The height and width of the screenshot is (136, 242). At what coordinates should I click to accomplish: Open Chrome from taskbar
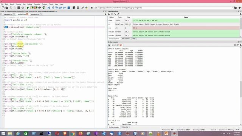click(73, 133)
